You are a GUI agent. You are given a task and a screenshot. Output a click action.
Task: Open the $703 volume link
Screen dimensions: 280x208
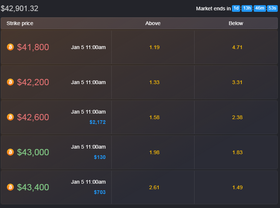99,192
